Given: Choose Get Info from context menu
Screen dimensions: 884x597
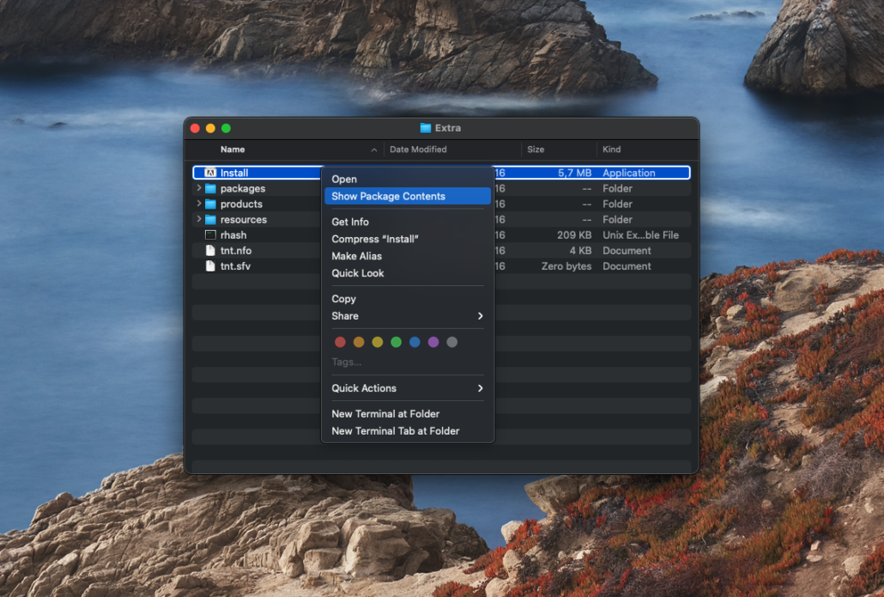Looking at the screenshot, I should [x=352, y=222].
